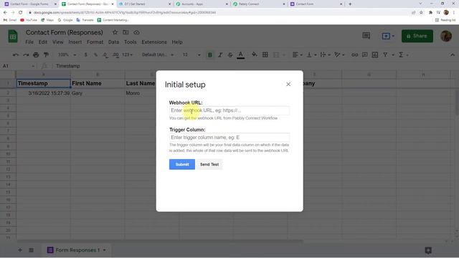Click the Send Test button
The width and height of the screenshot is (459, 258).
(209, 164)
